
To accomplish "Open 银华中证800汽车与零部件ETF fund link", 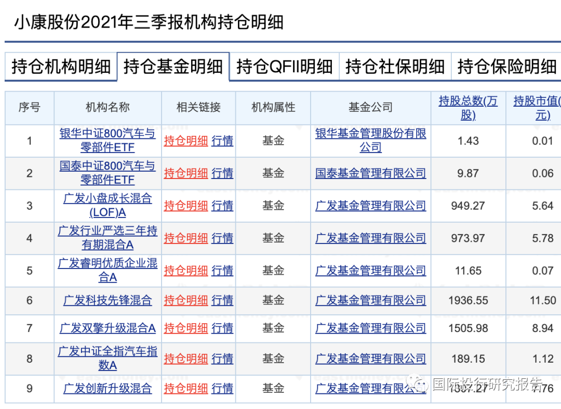I will (x=108, y=140).
